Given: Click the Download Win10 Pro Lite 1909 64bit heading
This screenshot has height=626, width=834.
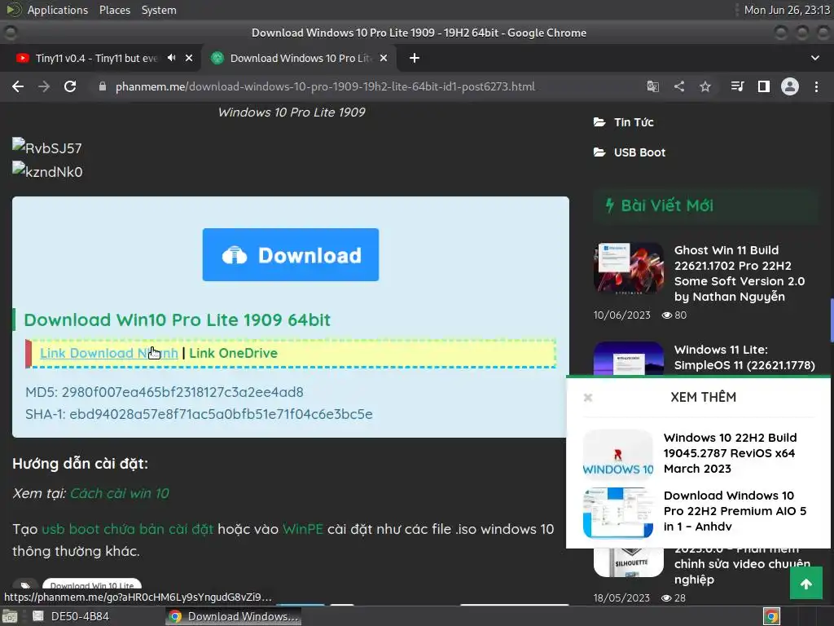Looking at the screenshot, I should coord(177,320).
